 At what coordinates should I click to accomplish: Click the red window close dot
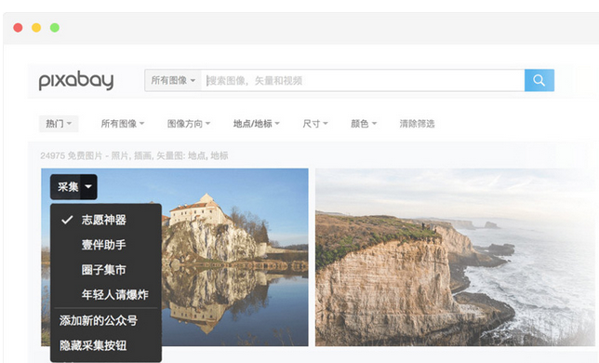[18, 28]
